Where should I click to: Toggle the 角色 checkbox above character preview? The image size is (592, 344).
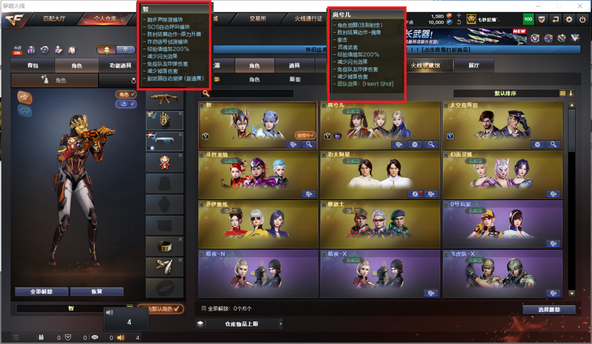[126, 95]
